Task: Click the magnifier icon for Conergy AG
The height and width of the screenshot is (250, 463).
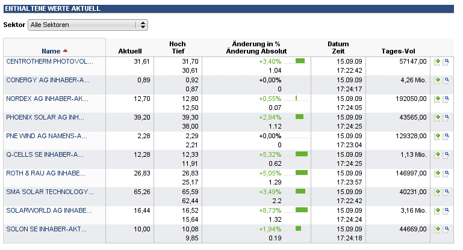Action: click(446, 80)
